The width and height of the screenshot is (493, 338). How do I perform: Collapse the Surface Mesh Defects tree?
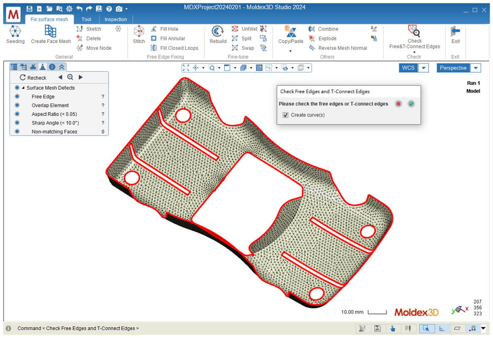[23, 88]
